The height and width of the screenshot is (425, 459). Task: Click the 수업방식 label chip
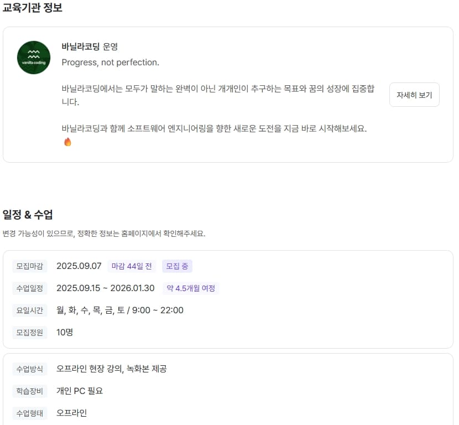(29, 367)
